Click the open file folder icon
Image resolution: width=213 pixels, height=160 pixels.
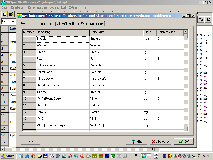(x=11, y=14)
